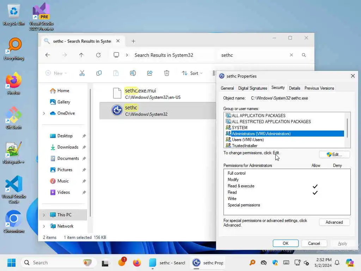Viewport: 361px width, 271px height.
Task: Click the Cut scissors icon in Explorer toolbar
Action: [x=82, y=73]
